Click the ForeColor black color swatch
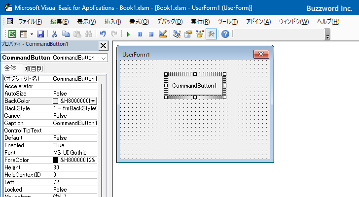The height and width of the screenshot is (197, 359). tap(55, 160)
